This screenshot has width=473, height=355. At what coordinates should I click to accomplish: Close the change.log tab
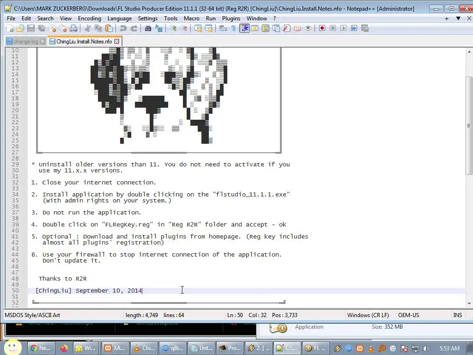[x=43, y=41]
